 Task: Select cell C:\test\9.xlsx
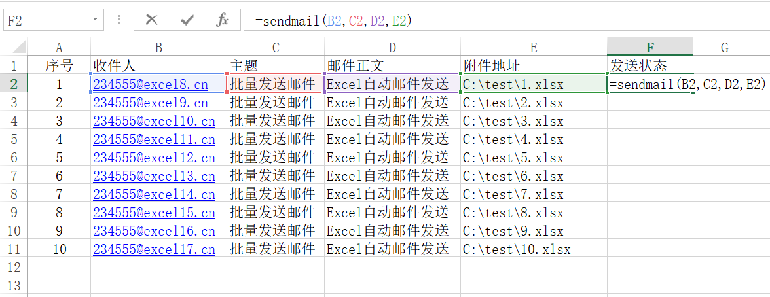click(x=534, y=231)
